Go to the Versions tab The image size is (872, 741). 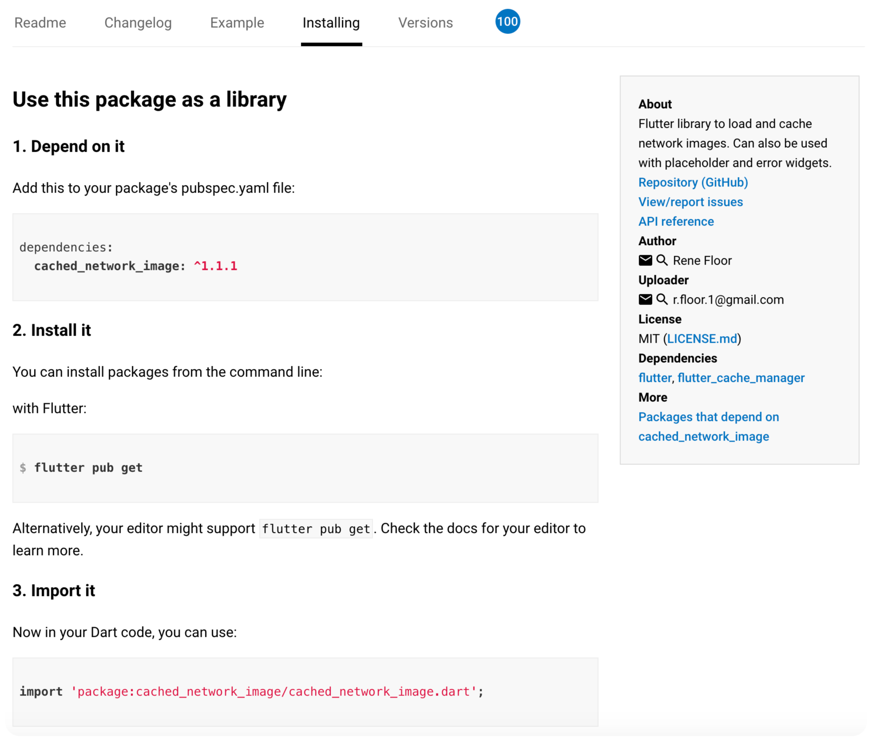tap(425, 23)
